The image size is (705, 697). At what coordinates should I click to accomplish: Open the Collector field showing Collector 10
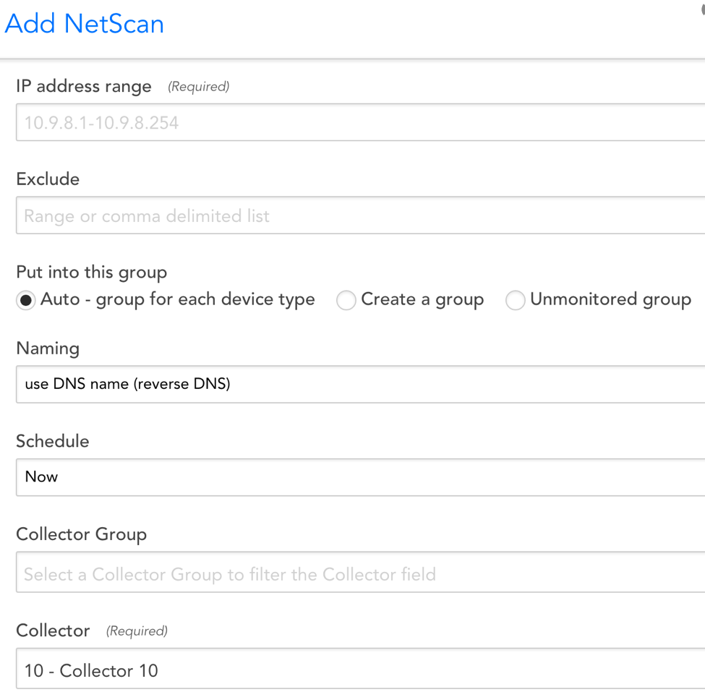point(361,669)
